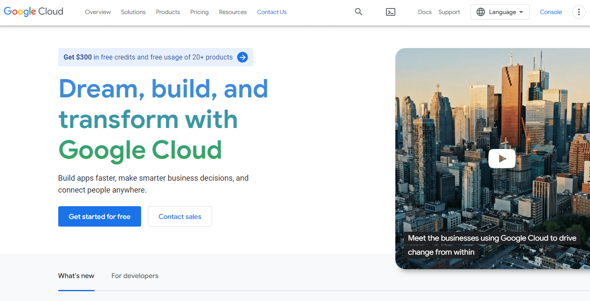This screenshot has width=590, height=301.
Task: Switch to the For developers tab
Action: [135, 276]
